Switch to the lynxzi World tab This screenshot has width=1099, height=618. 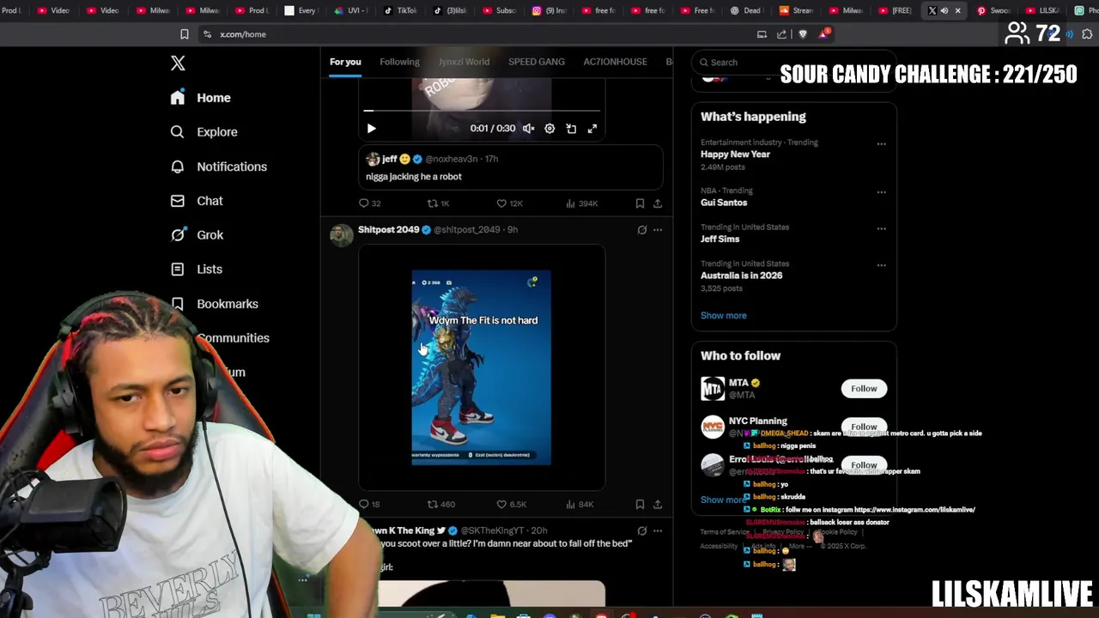tap(464, 62)
